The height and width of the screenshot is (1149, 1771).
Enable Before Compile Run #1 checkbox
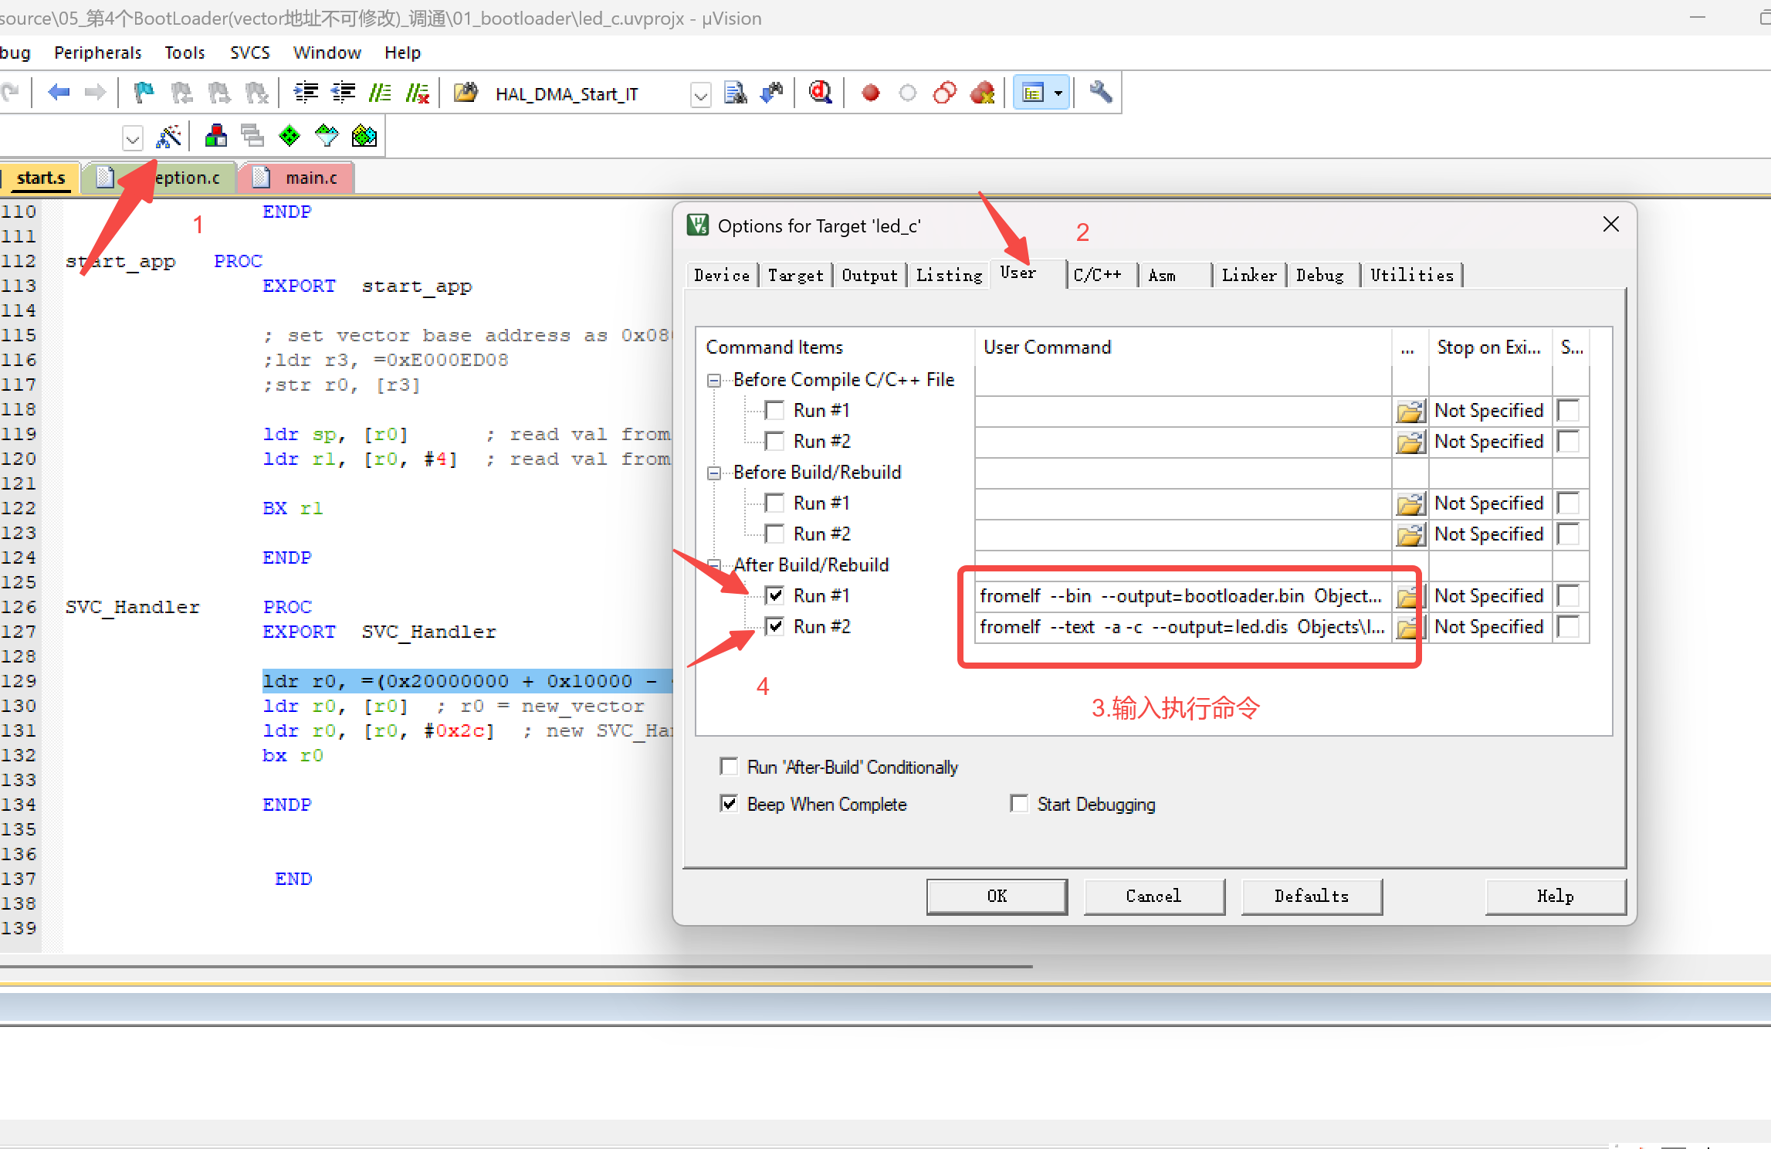point(774,410)
